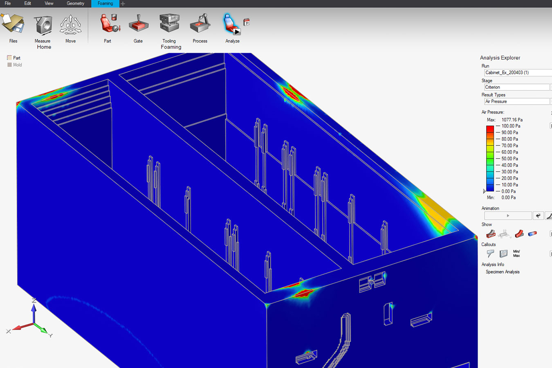Image resolution: width=552 pixels, height=368 pixels.
Task: Click the calendar job-status icon beside Analyze
Action: point(247,22)
